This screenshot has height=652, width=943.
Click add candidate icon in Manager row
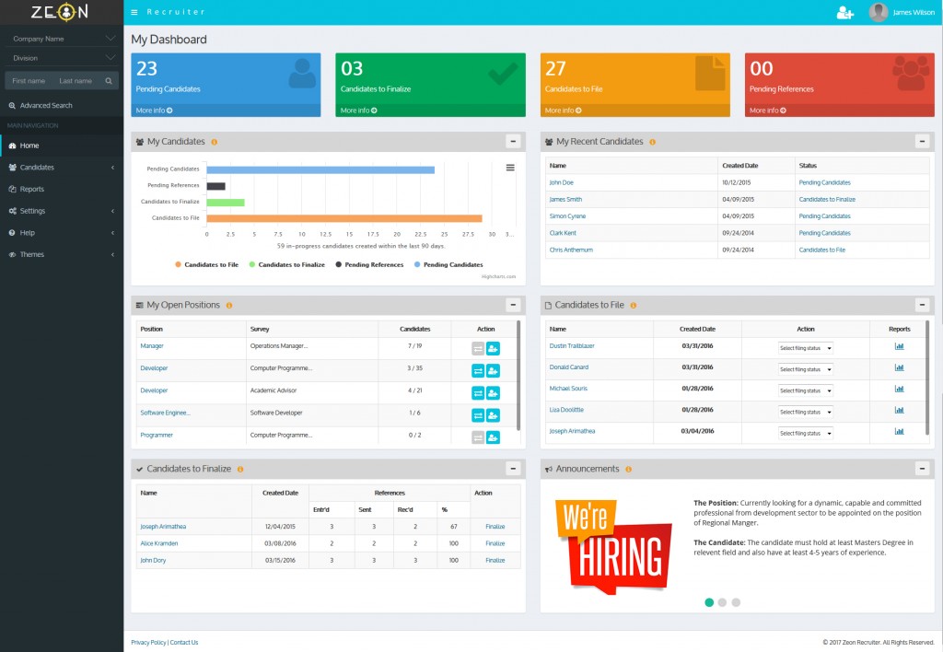tap(494, 348)
